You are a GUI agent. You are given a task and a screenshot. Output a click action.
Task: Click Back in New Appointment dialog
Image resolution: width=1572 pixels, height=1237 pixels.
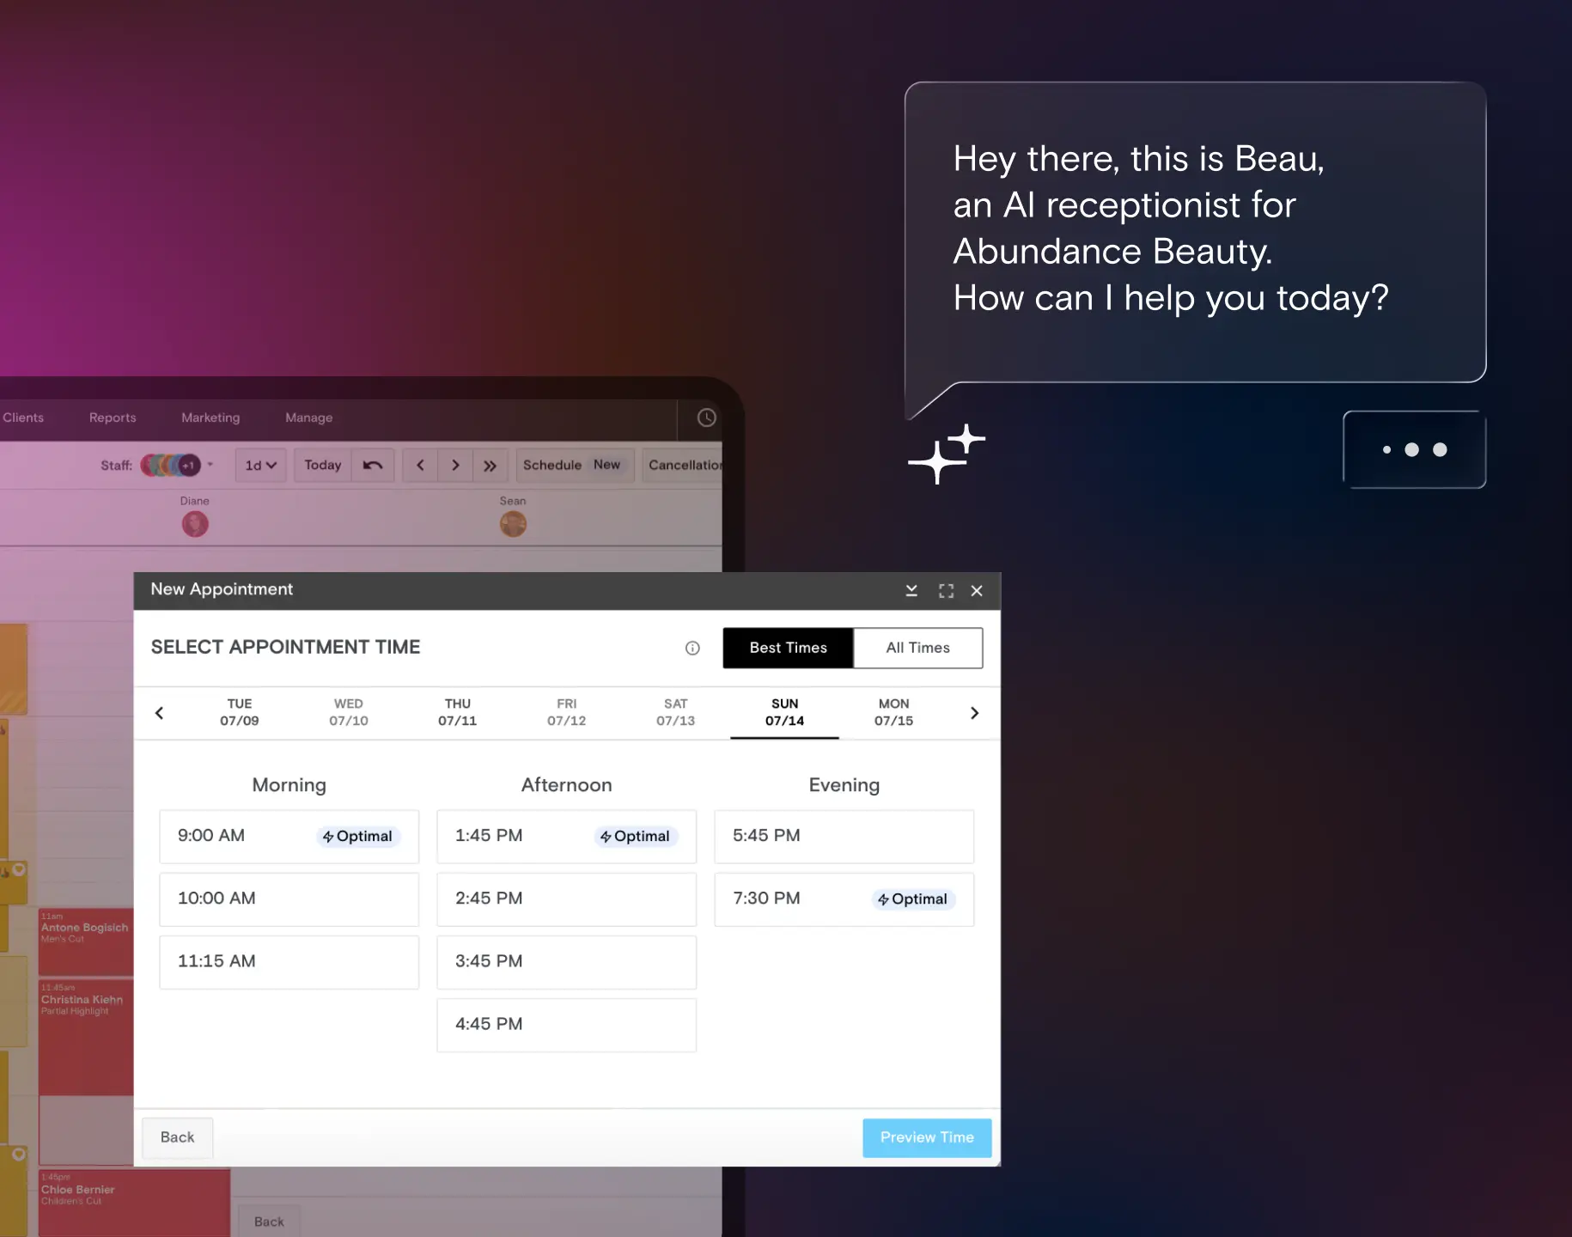coord(178,1137)
